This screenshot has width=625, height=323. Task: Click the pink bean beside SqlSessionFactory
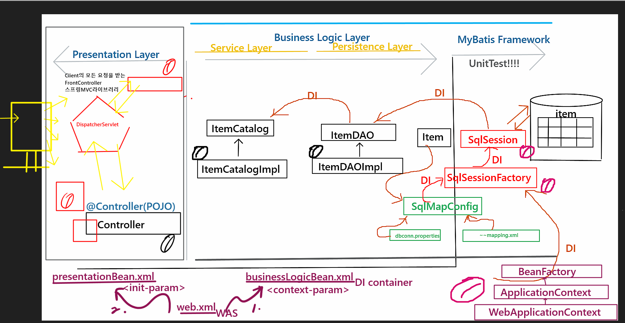[x=548, y=185]
